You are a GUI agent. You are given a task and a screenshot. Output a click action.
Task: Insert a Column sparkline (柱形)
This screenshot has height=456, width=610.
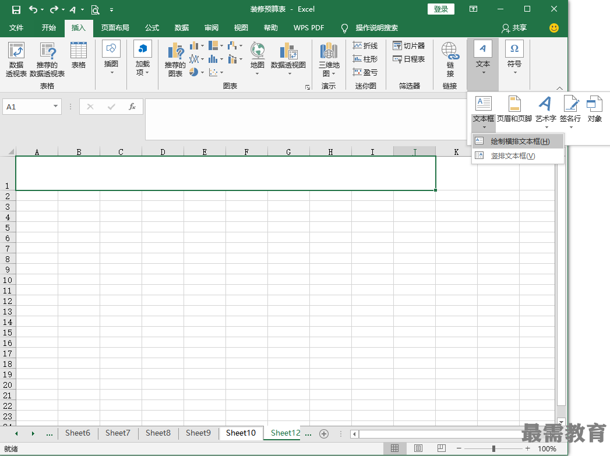click(365, 59)
